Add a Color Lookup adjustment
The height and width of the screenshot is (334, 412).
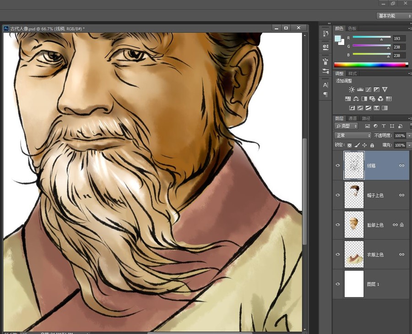tap(389, 99)
